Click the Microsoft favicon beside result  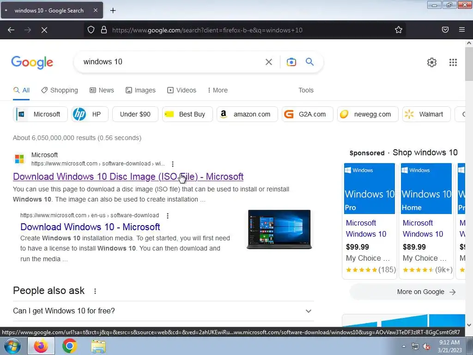point(19,159)
